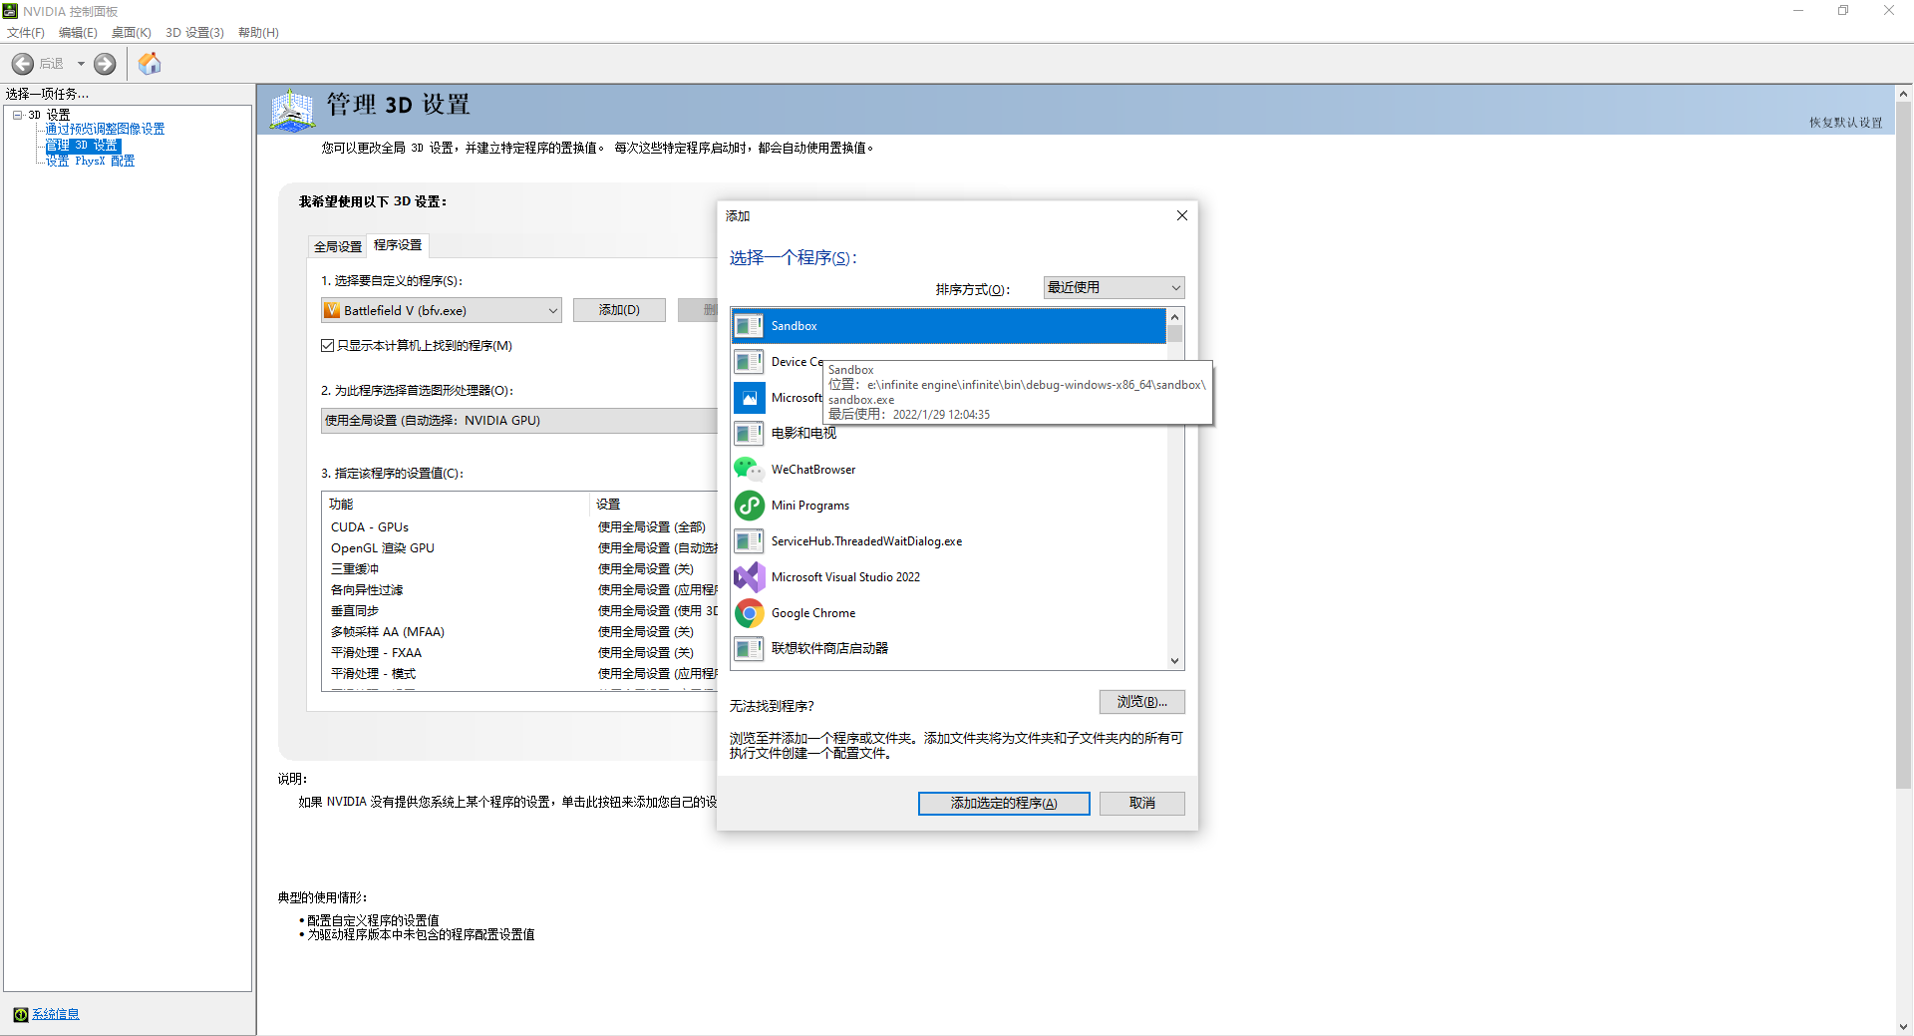
Task: Toggle 只显示本计算机上找到的程序 checkbox
Action: (x=327, y=346)
